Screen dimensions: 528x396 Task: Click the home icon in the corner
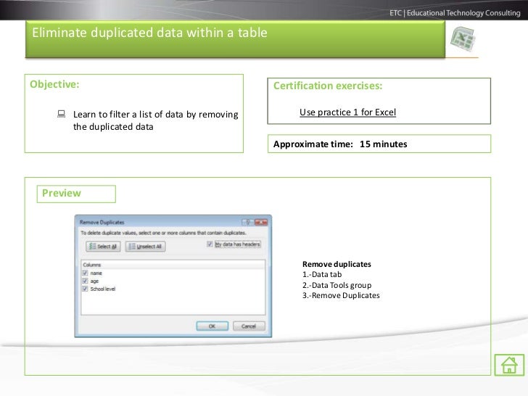click(509, 365)
